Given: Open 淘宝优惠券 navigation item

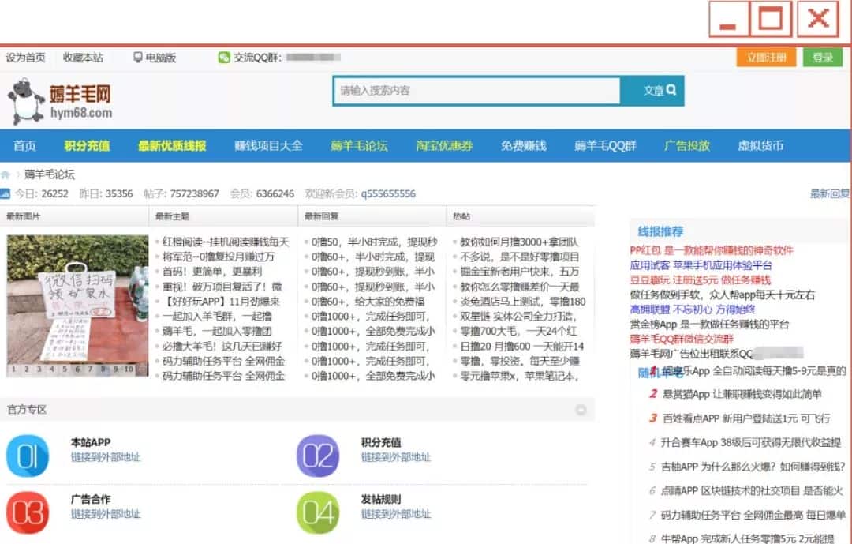Looking at the screenshot, I should tap(444, 146).
